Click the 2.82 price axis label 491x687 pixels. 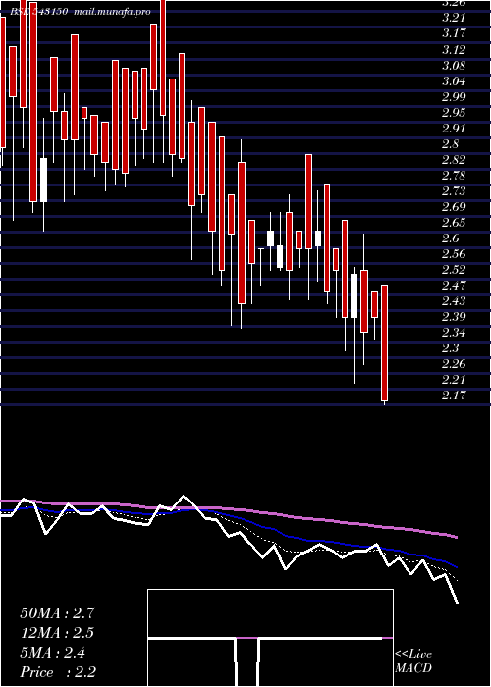tap(454, 159)
